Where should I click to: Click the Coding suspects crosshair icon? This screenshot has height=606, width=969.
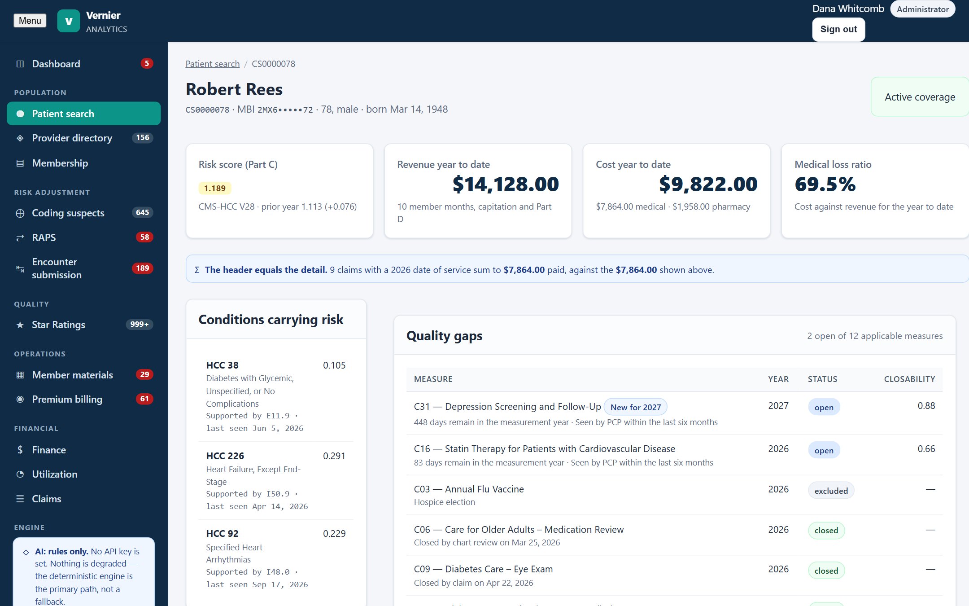[x=20, y=213]
